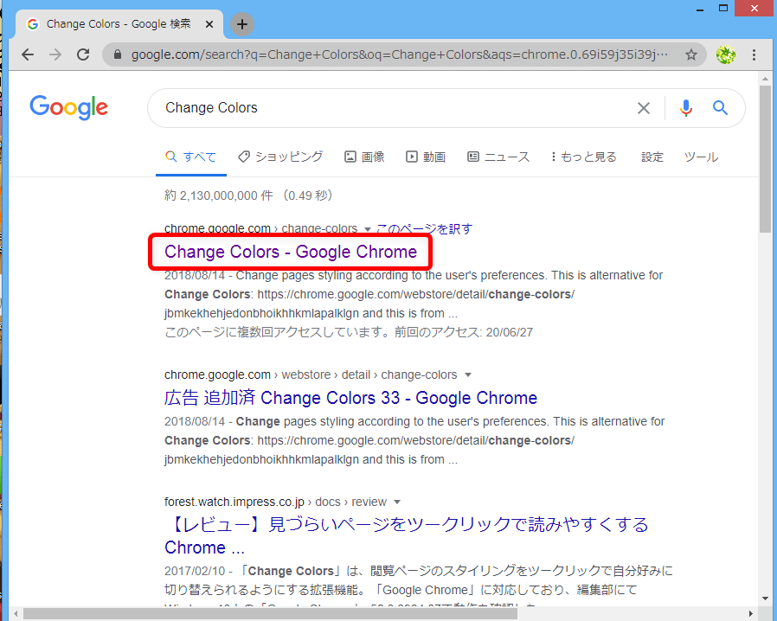
Task: Open the 【レビュー】 impress review result
Action: [407, 536]
